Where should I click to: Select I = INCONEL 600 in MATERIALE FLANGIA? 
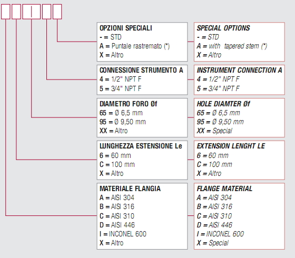[x=123, y=234]
